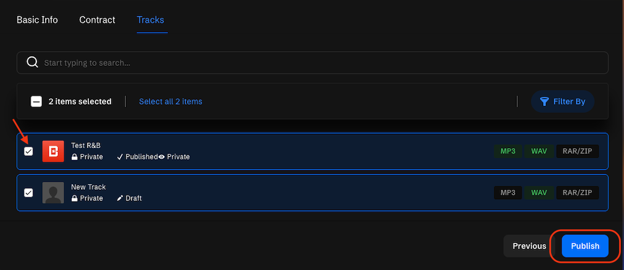This screenshot has height=270, width=624.
Task: Focus the track search input field
Action: click(x=321, y=63)
